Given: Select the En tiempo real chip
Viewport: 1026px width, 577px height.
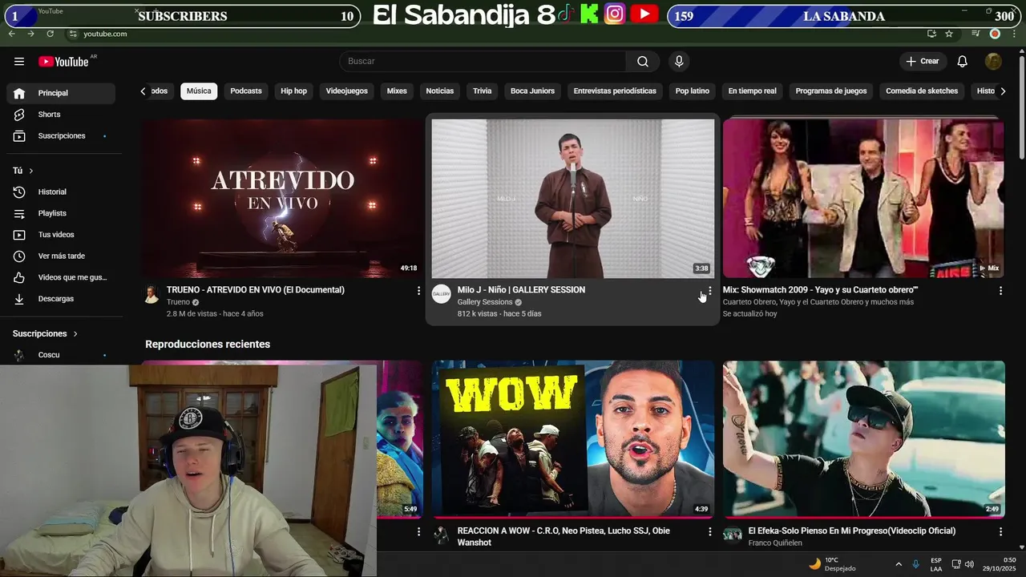Looking at the screenshot, I should [752, 91].
